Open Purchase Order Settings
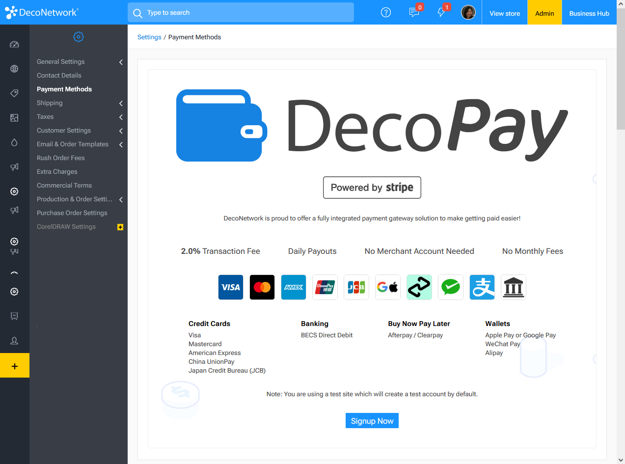This screenshot has width=625, height=464. pyautogui.click(x=72, y=213)
